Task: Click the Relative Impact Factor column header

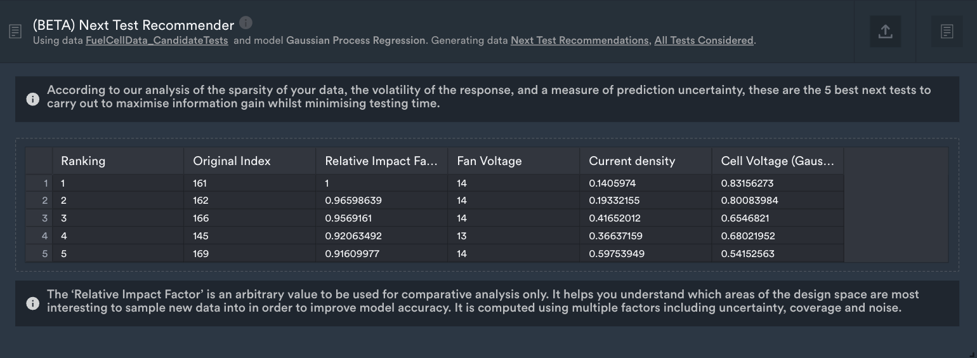Action: (382, 161)
